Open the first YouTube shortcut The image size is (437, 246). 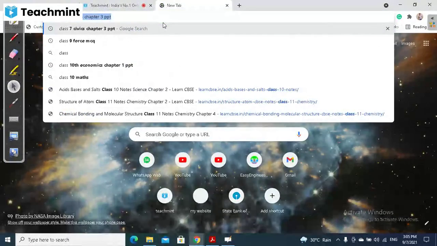[183, 165]
